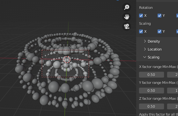Click the X factor maximum value field
Image resolution: width=178 pixels, height=116 pixels.
coord(173,75)
